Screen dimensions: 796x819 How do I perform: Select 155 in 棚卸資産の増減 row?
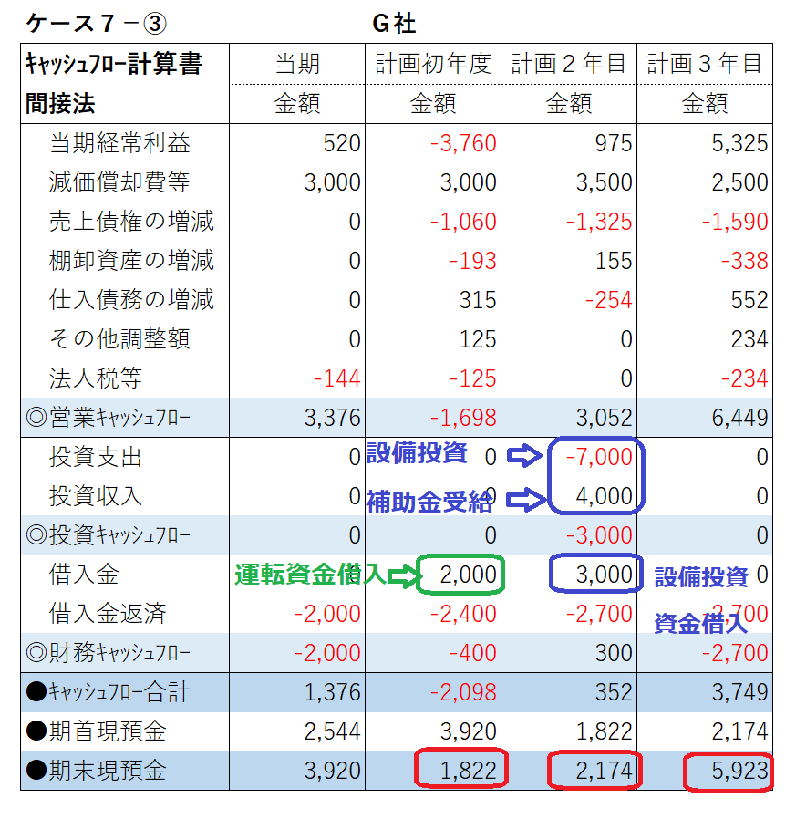point(614,261)
